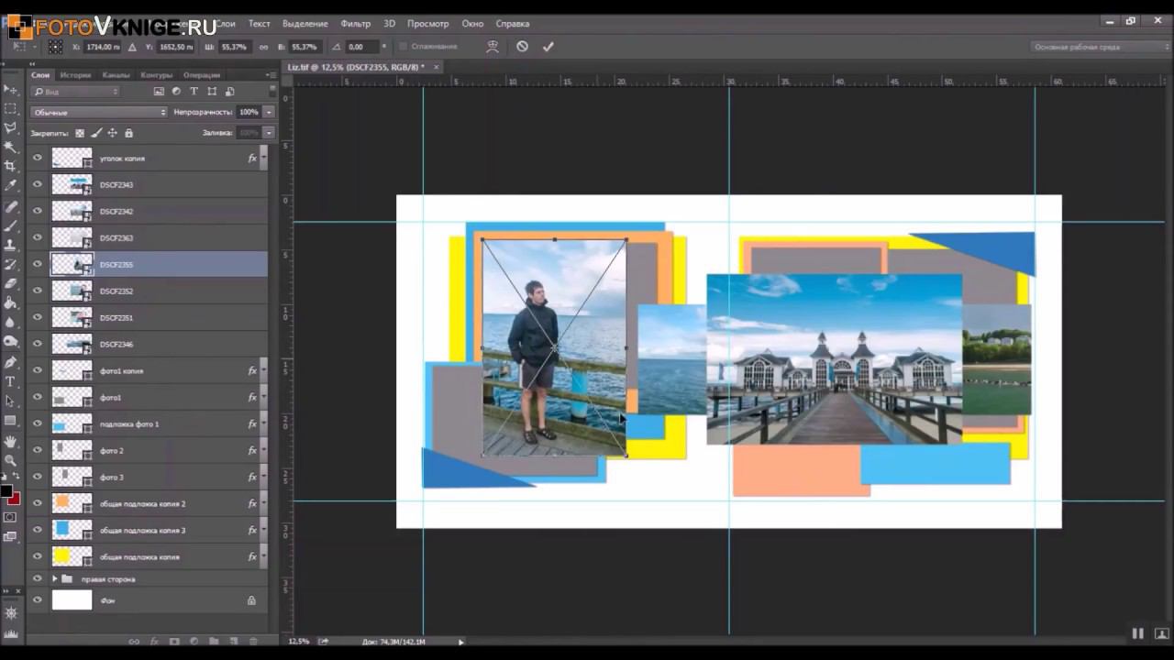1174x660 pixels.
Task: Activate the Hand tool
Action: [x=10, y=442]
